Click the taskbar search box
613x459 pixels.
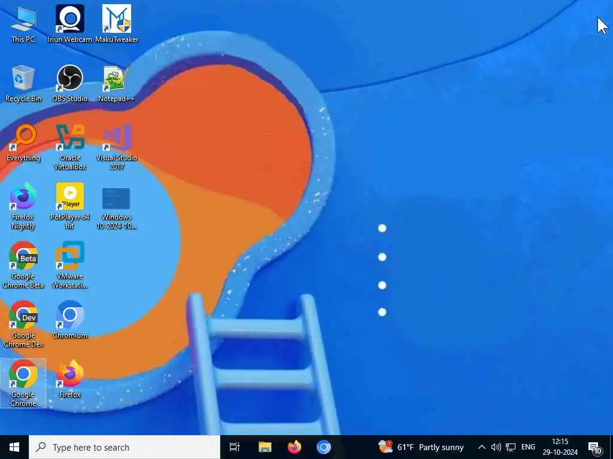pos(125,447)
